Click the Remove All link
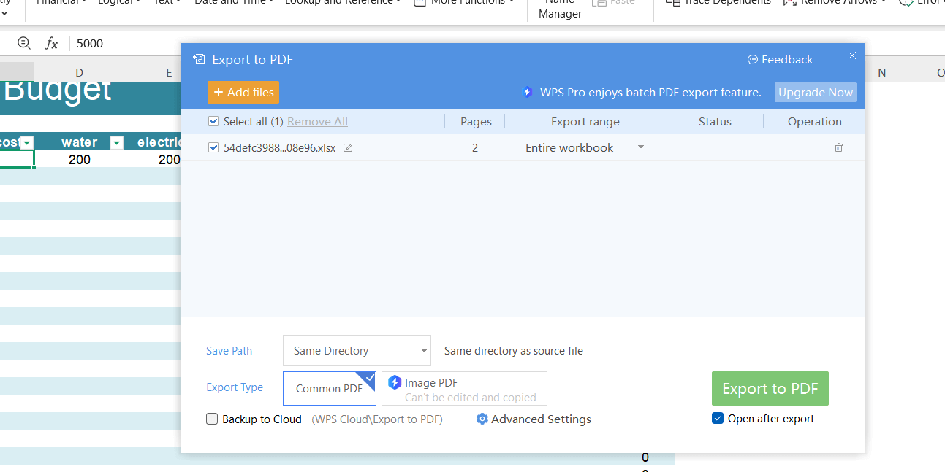The height and width of the screenshot is (472, 945). point(317,121)
